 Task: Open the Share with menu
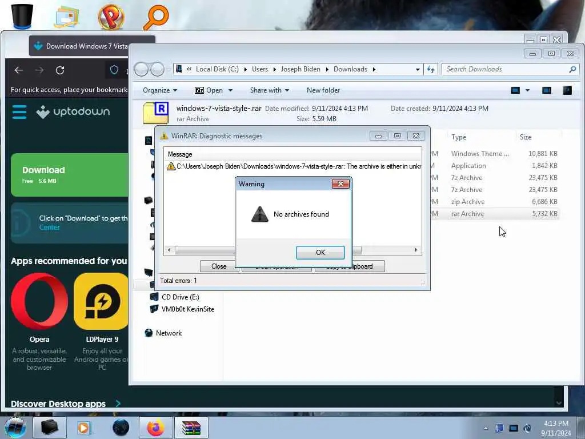270,90
